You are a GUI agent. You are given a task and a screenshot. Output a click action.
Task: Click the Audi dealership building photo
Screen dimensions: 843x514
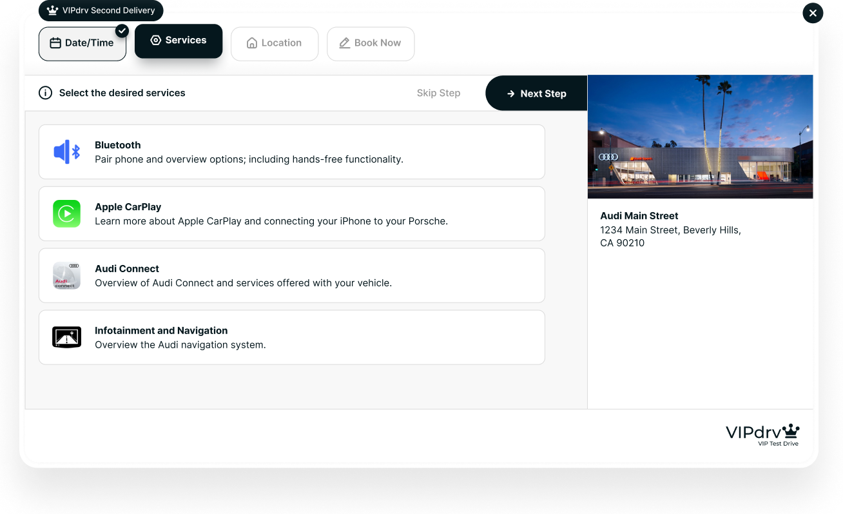pyautogui.click(x=700, y=137)
